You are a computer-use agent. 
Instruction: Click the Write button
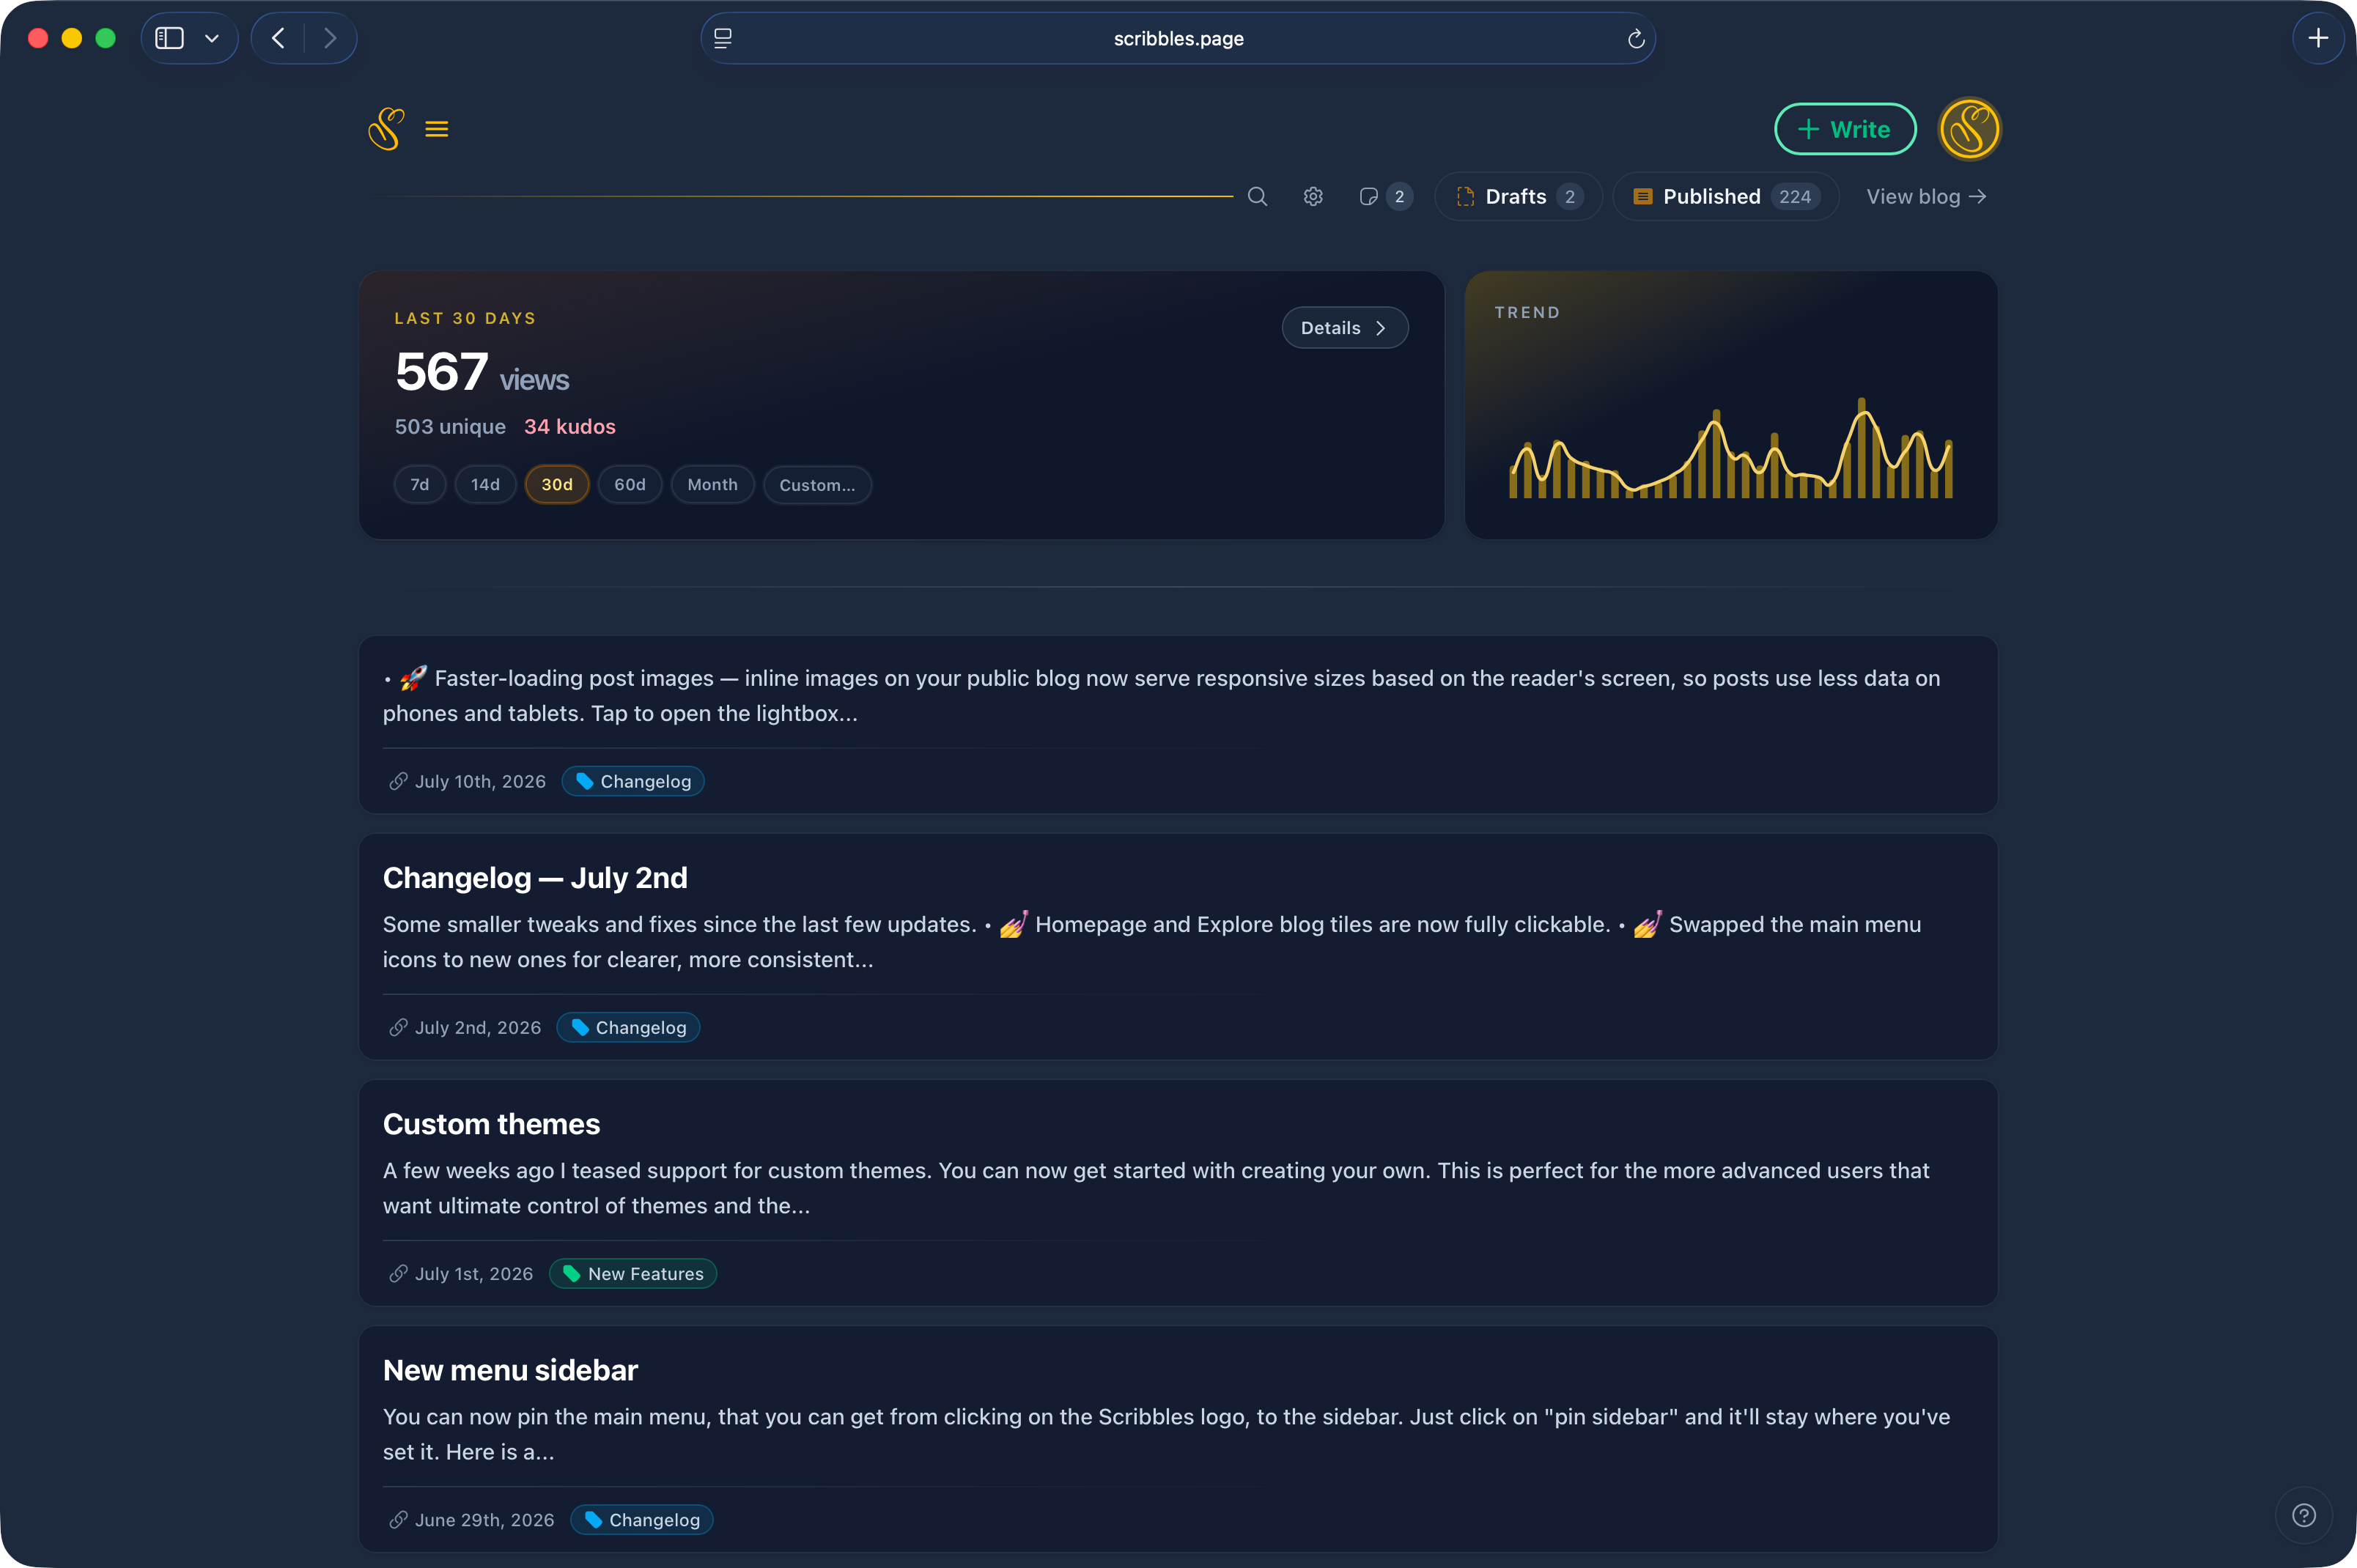click(1845, 129)
